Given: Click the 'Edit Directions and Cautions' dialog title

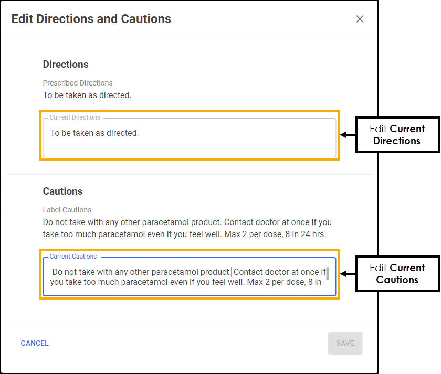Looking at the screenshot, I should click(x=91, y=19).
